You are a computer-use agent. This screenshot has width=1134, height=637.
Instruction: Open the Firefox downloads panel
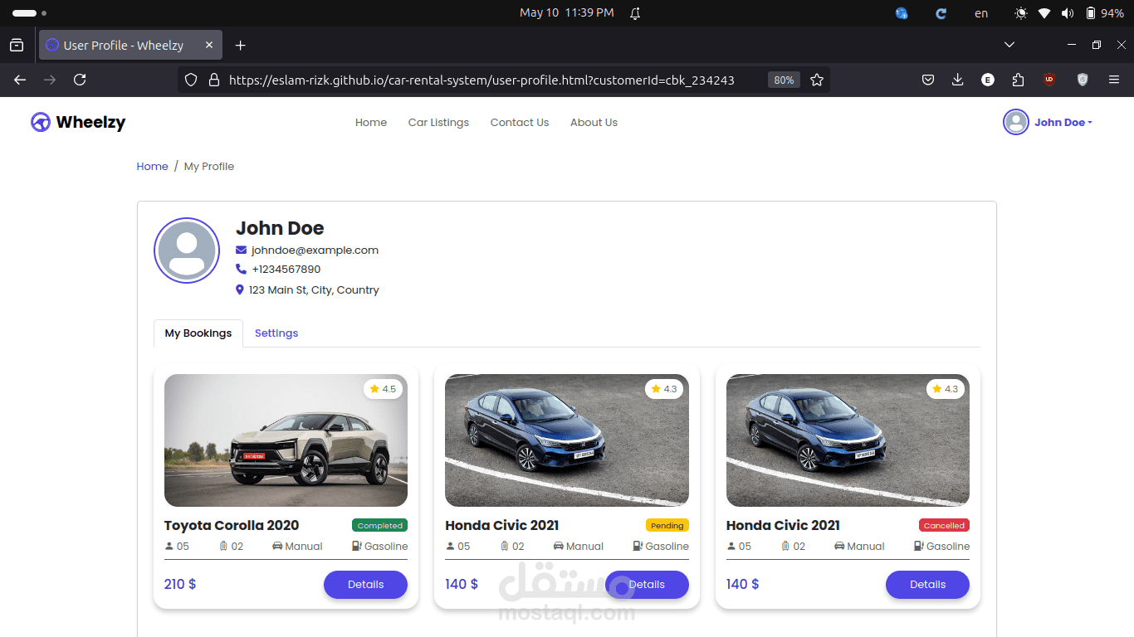tap(957, 80)
